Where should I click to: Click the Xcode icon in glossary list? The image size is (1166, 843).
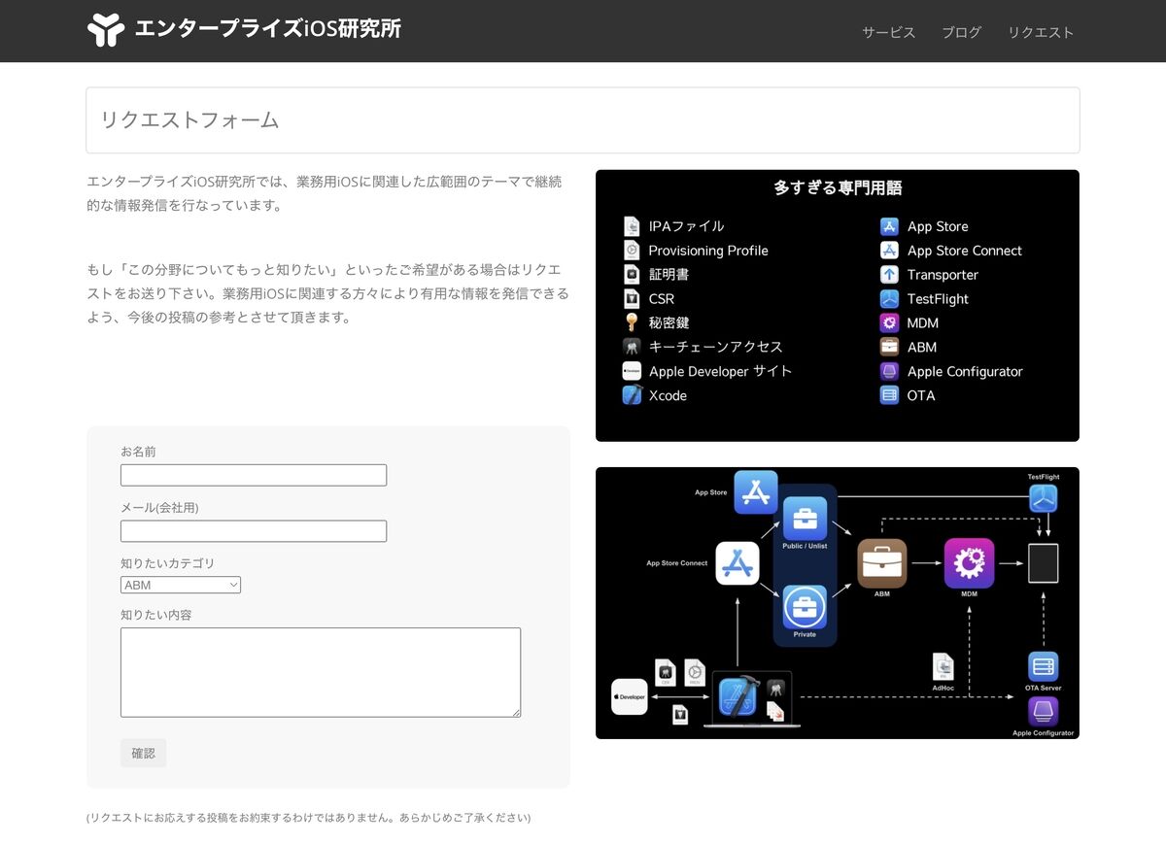point(632,395)
